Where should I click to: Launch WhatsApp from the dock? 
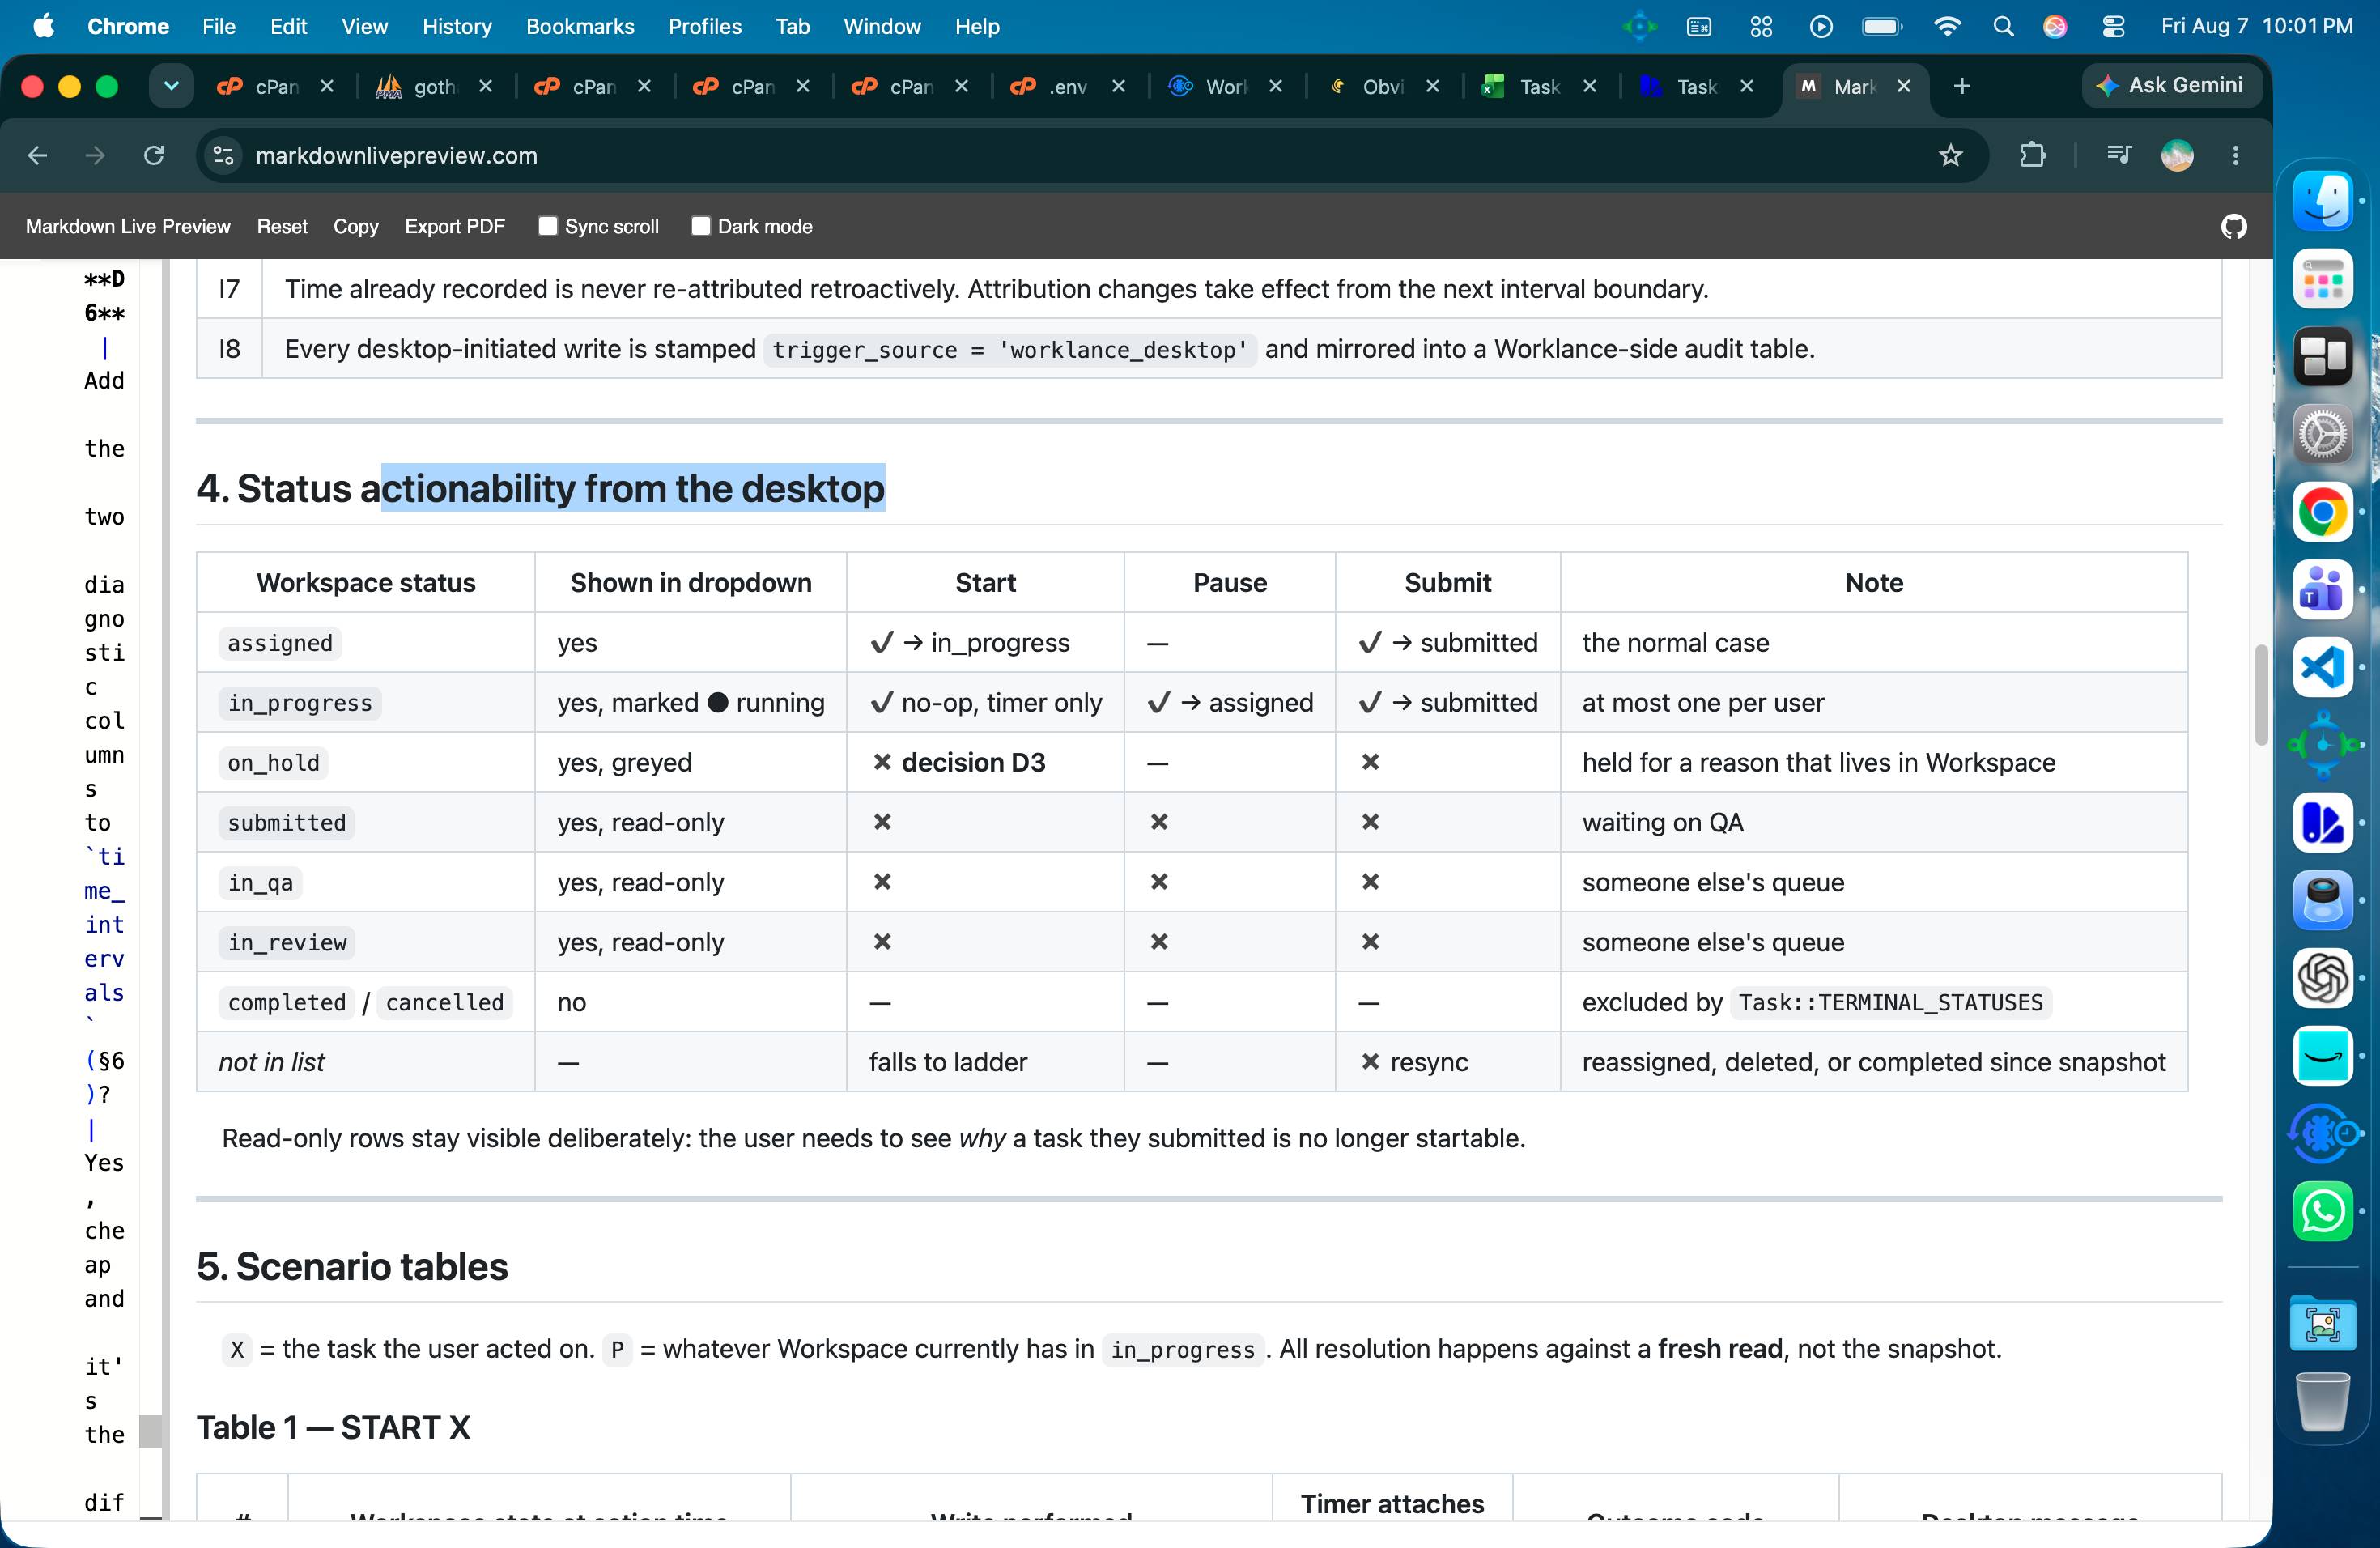tap(2322, 1211)
